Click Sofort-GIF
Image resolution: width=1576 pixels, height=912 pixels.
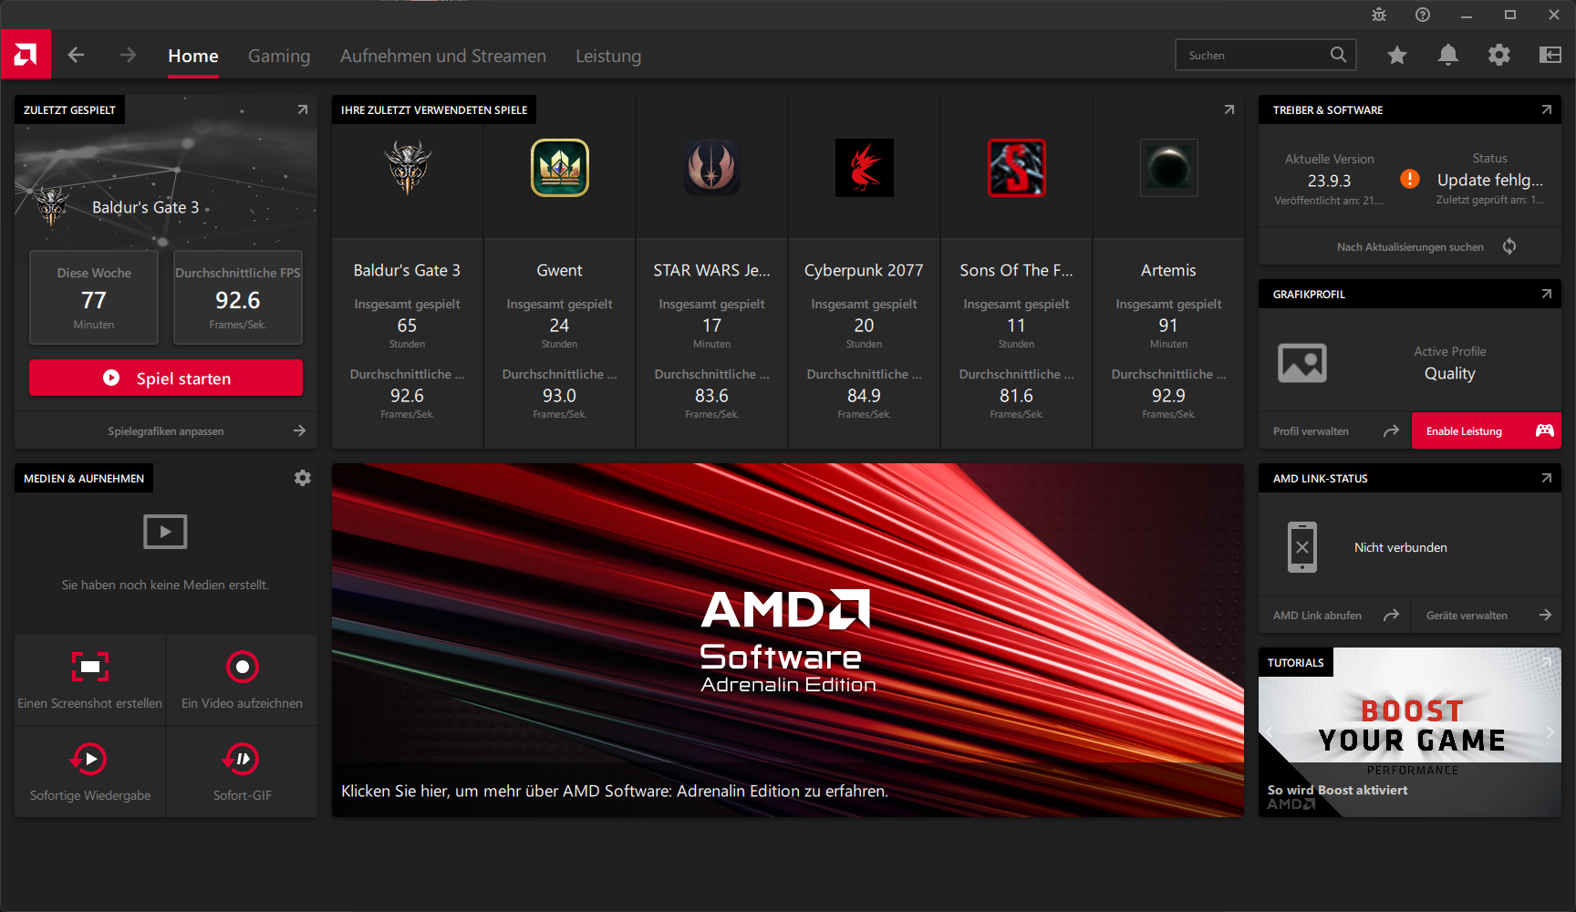(242, 772)
